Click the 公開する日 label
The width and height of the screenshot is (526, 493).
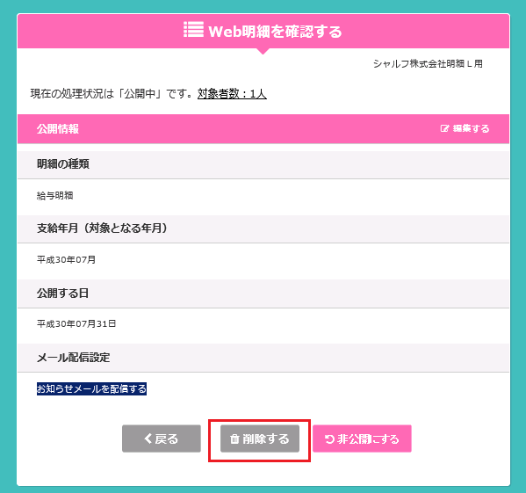(62, 294)
